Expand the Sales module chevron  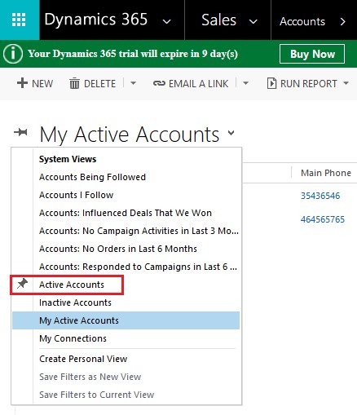253,21
